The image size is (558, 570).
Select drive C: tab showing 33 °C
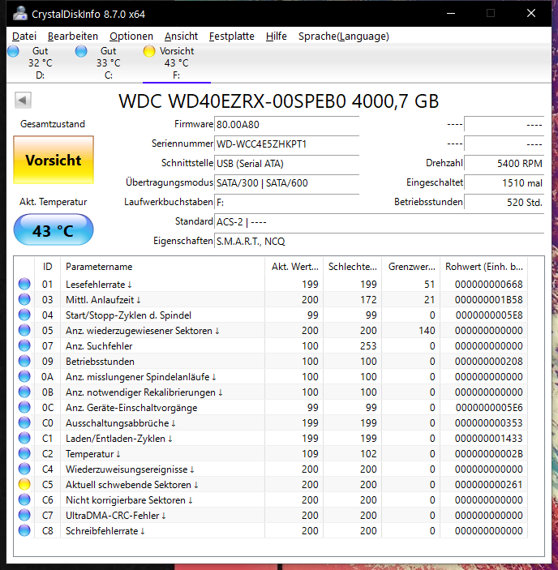coord(109,63)
